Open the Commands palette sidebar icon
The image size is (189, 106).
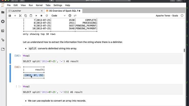tap(3, 31)
